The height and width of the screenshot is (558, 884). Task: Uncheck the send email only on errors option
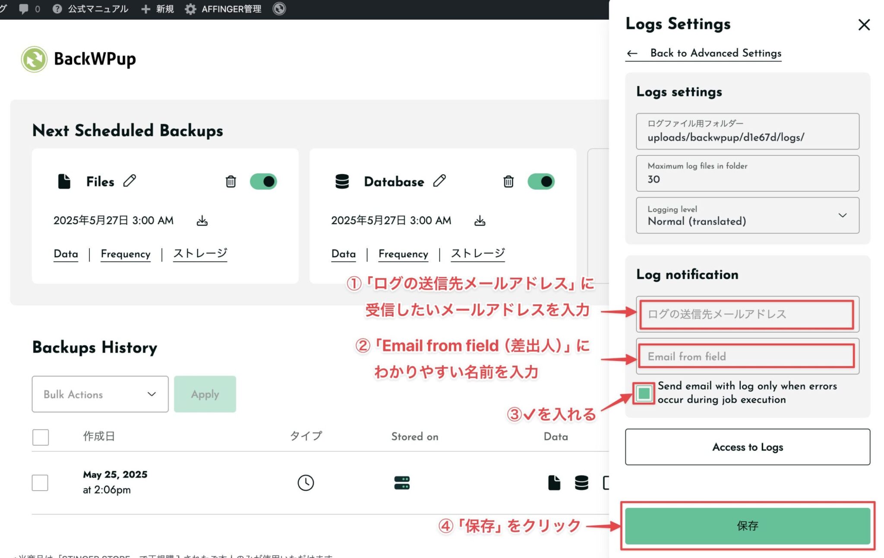point(643,393)
